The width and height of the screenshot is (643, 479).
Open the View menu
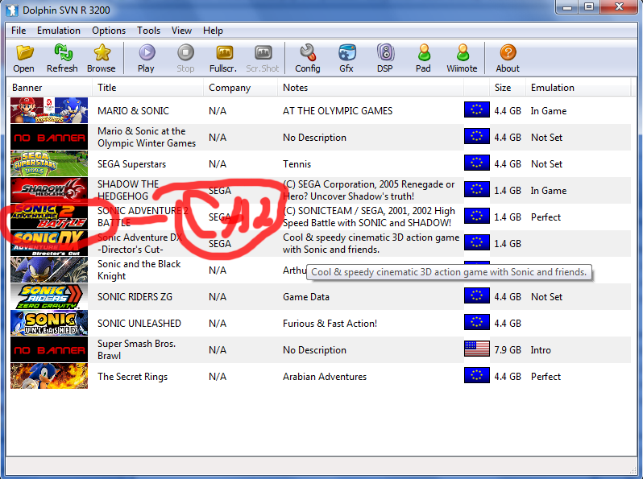181,31
